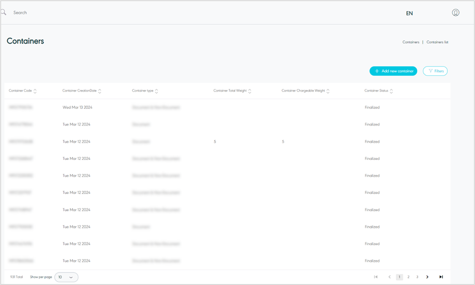The height and width of the screenshot is (285, 475).
Task: Go to the last page arrow
Action: 441,277
